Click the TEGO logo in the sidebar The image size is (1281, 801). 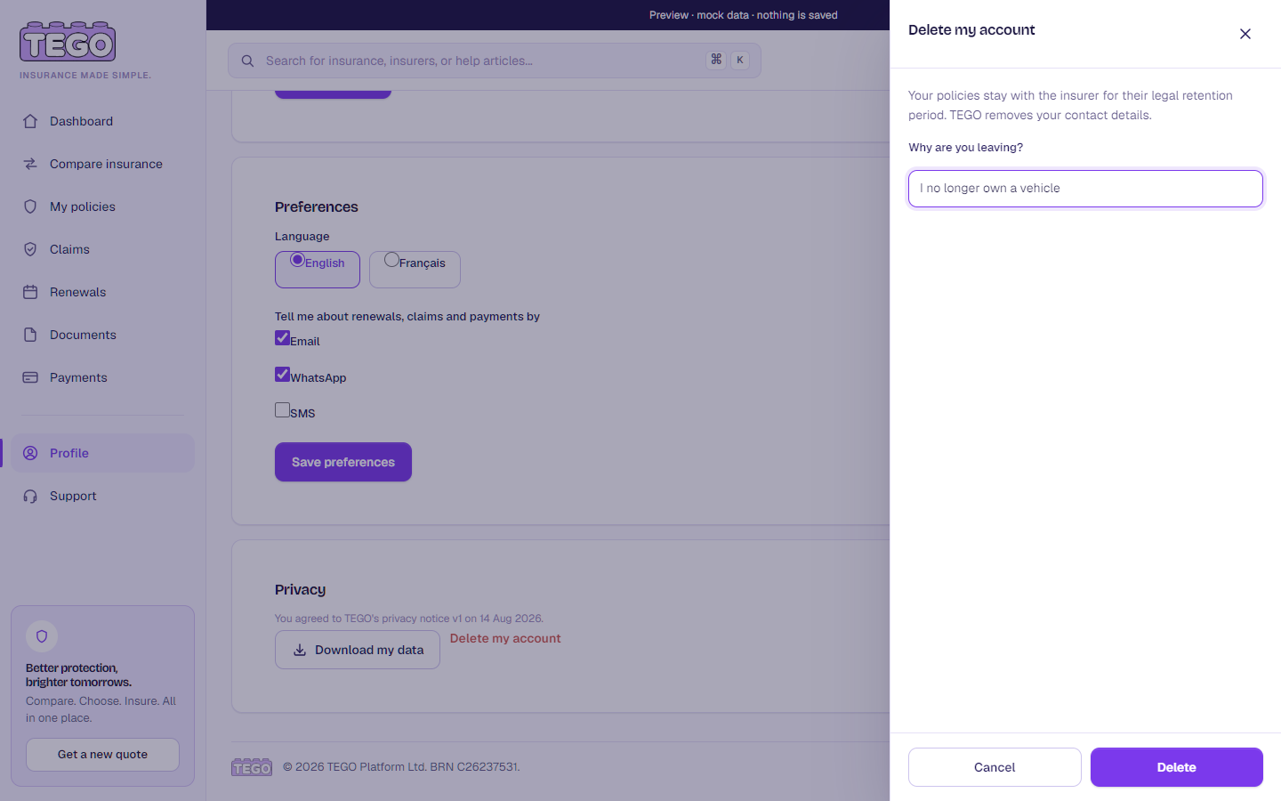tap(68, 42)
